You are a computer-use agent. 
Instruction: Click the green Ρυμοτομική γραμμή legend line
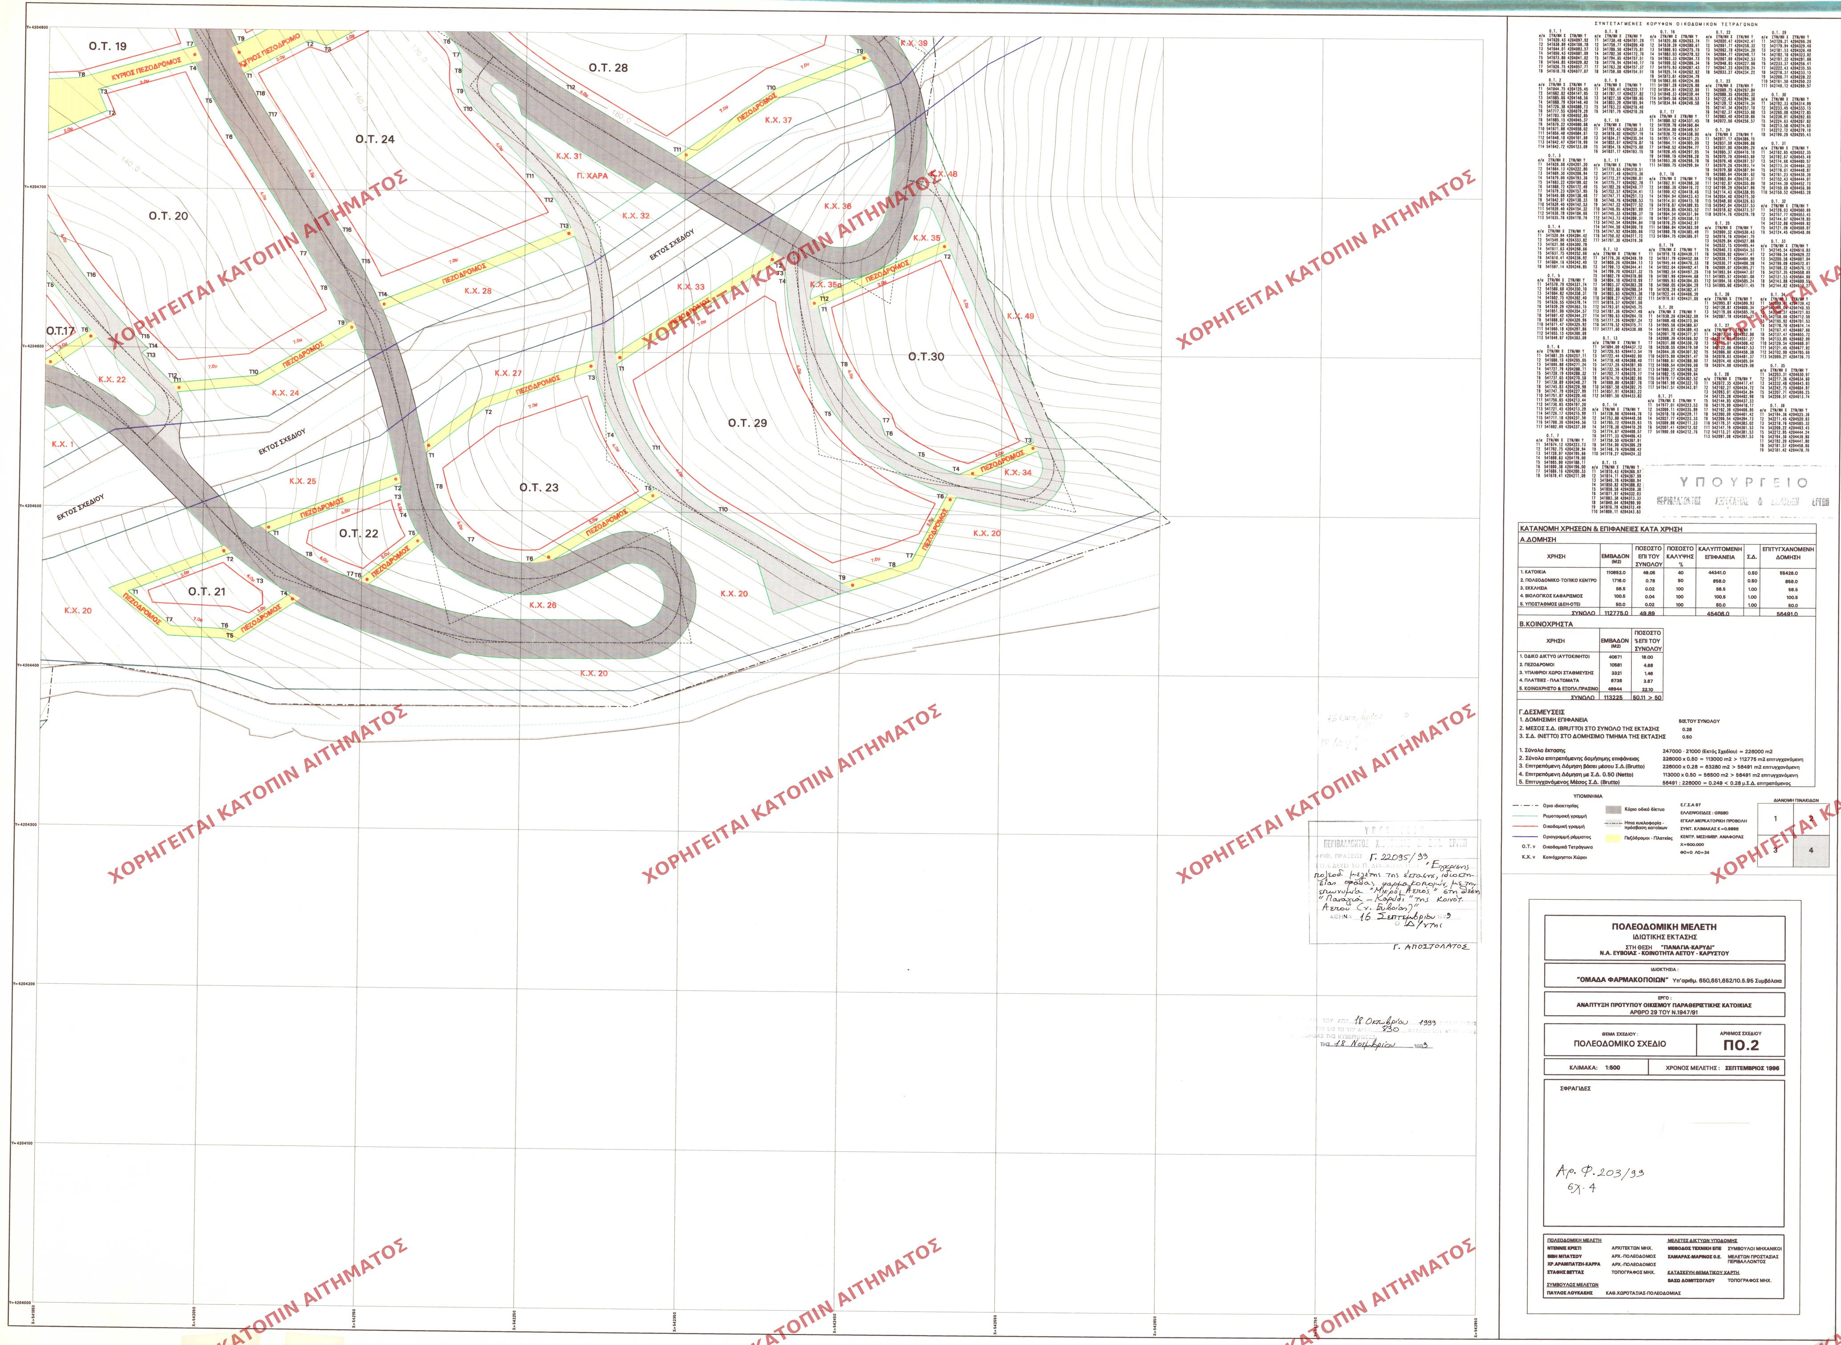coord(1526,817)
